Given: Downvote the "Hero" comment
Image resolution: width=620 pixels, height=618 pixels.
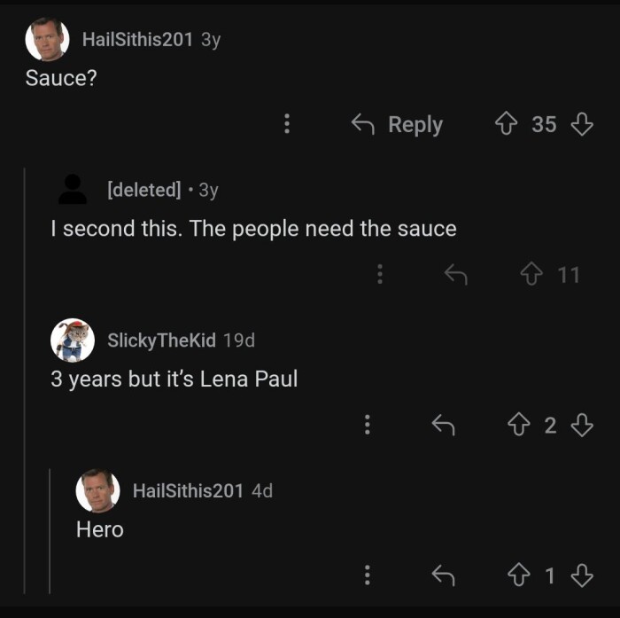Looking at the screenshot, I should click(x=581, y=576).
